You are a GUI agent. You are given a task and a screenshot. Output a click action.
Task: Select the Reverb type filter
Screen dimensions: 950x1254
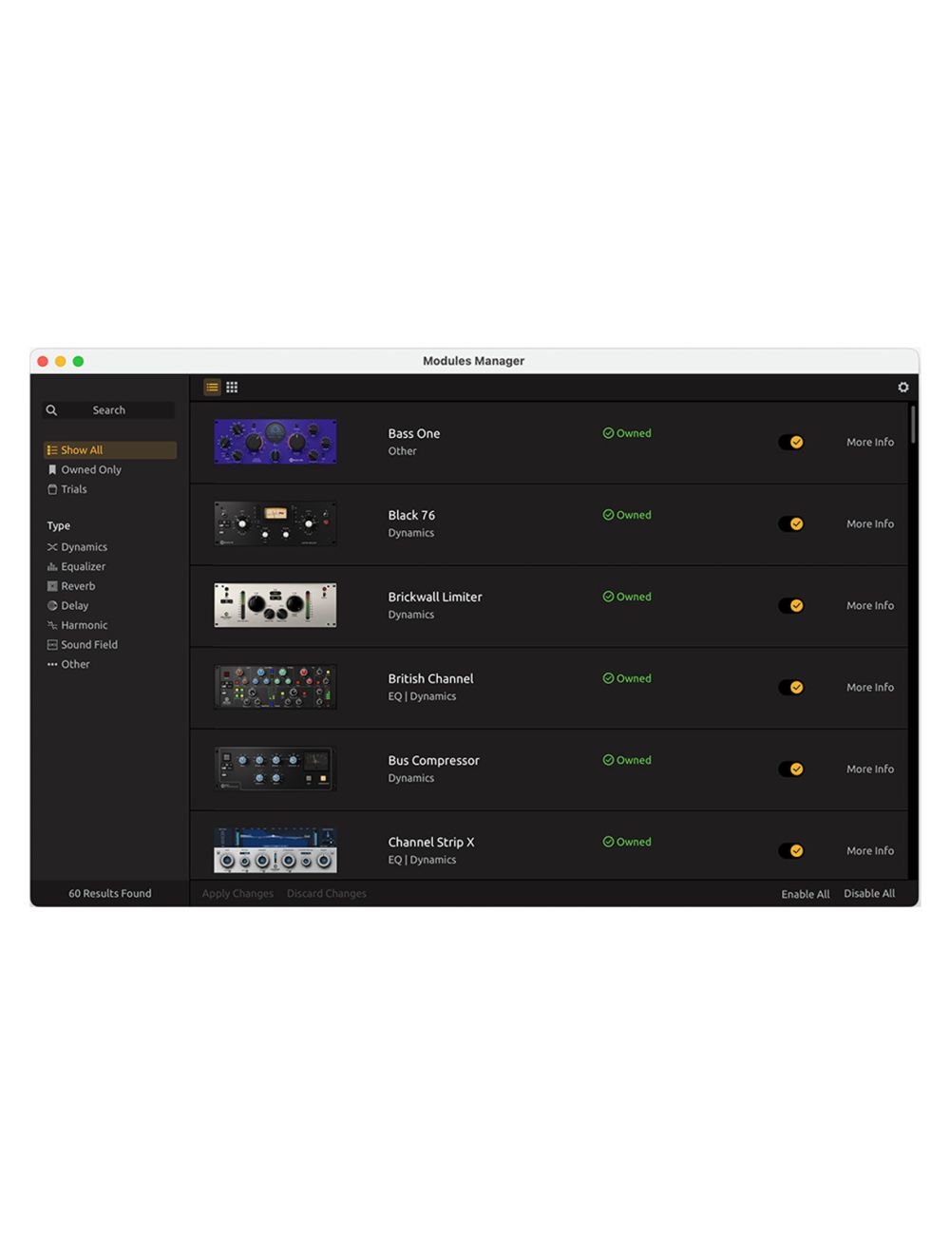77,585
